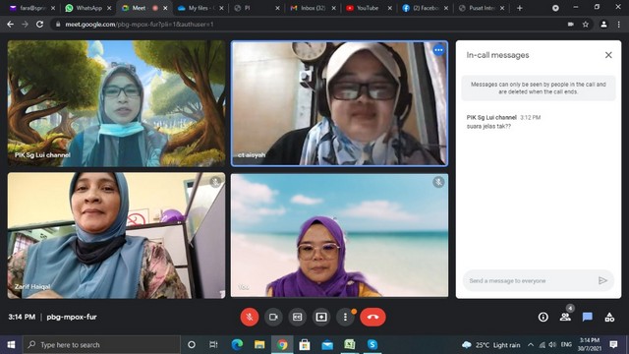
Task: Click the meeting code pbg-mpox-fur
Action: pyautogui.click(x=72, y=317)
